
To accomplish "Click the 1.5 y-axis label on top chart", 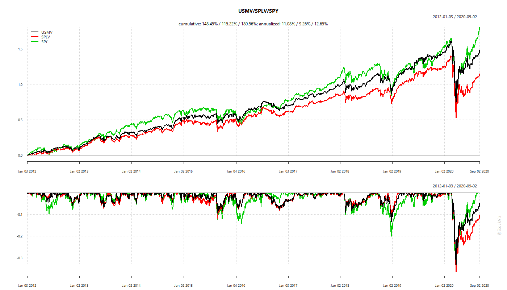I will [20, 49].
